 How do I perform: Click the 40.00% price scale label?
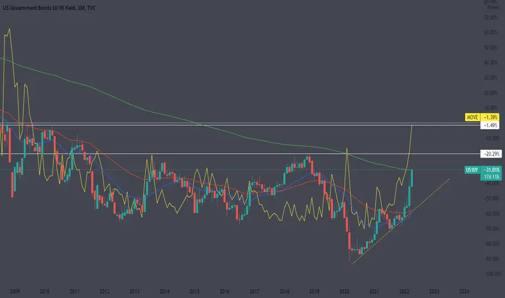490,62
